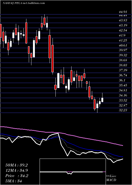Click the 50MA : 39.2 reading
This screenshot has height=185, width=132.
pyautogui.click(x=16, y=165)
